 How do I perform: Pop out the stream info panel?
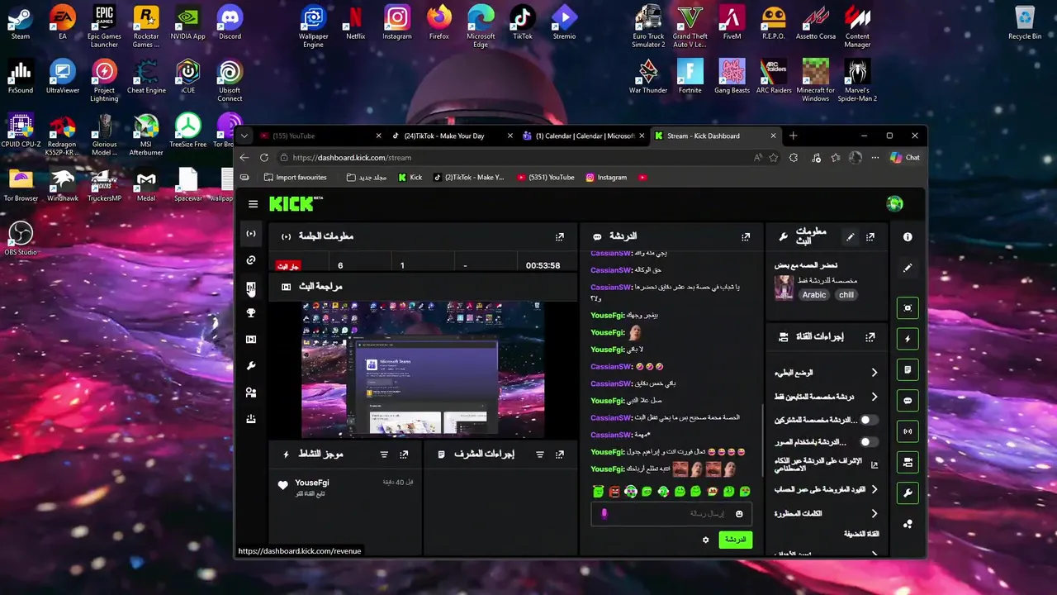870,236
